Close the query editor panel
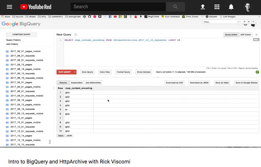The image size is (261, 167). coord(257,35)
